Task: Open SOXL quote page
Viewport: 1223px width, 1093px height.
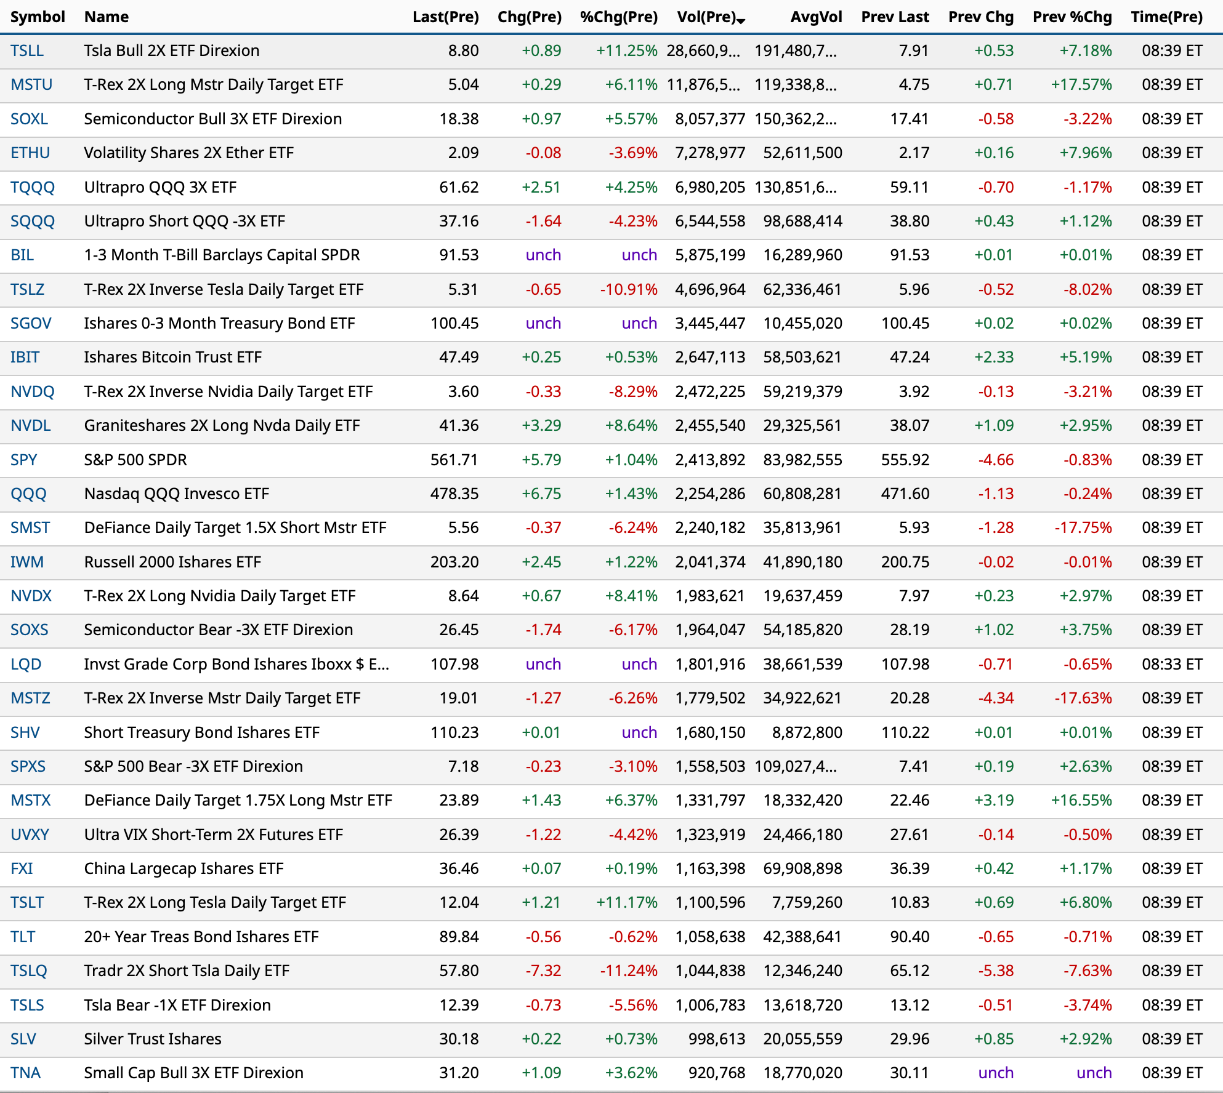Action: click(x=29, y=119)
